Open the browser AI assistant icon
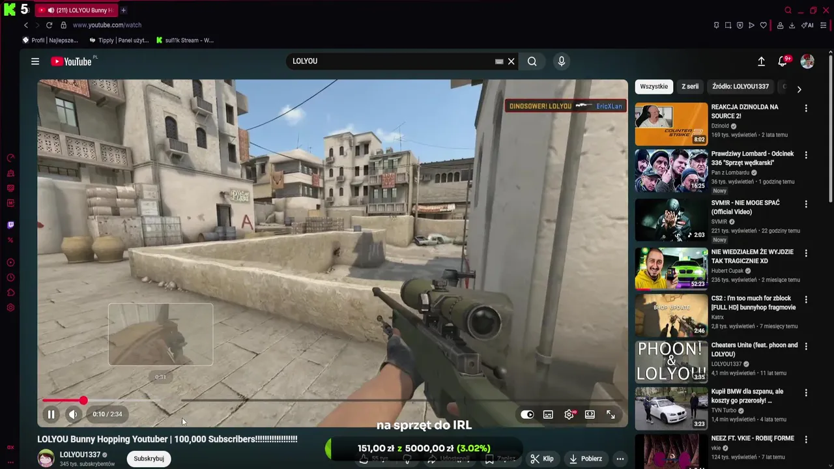This screenshot has width=834, height=469. click(x=807, y=25)
